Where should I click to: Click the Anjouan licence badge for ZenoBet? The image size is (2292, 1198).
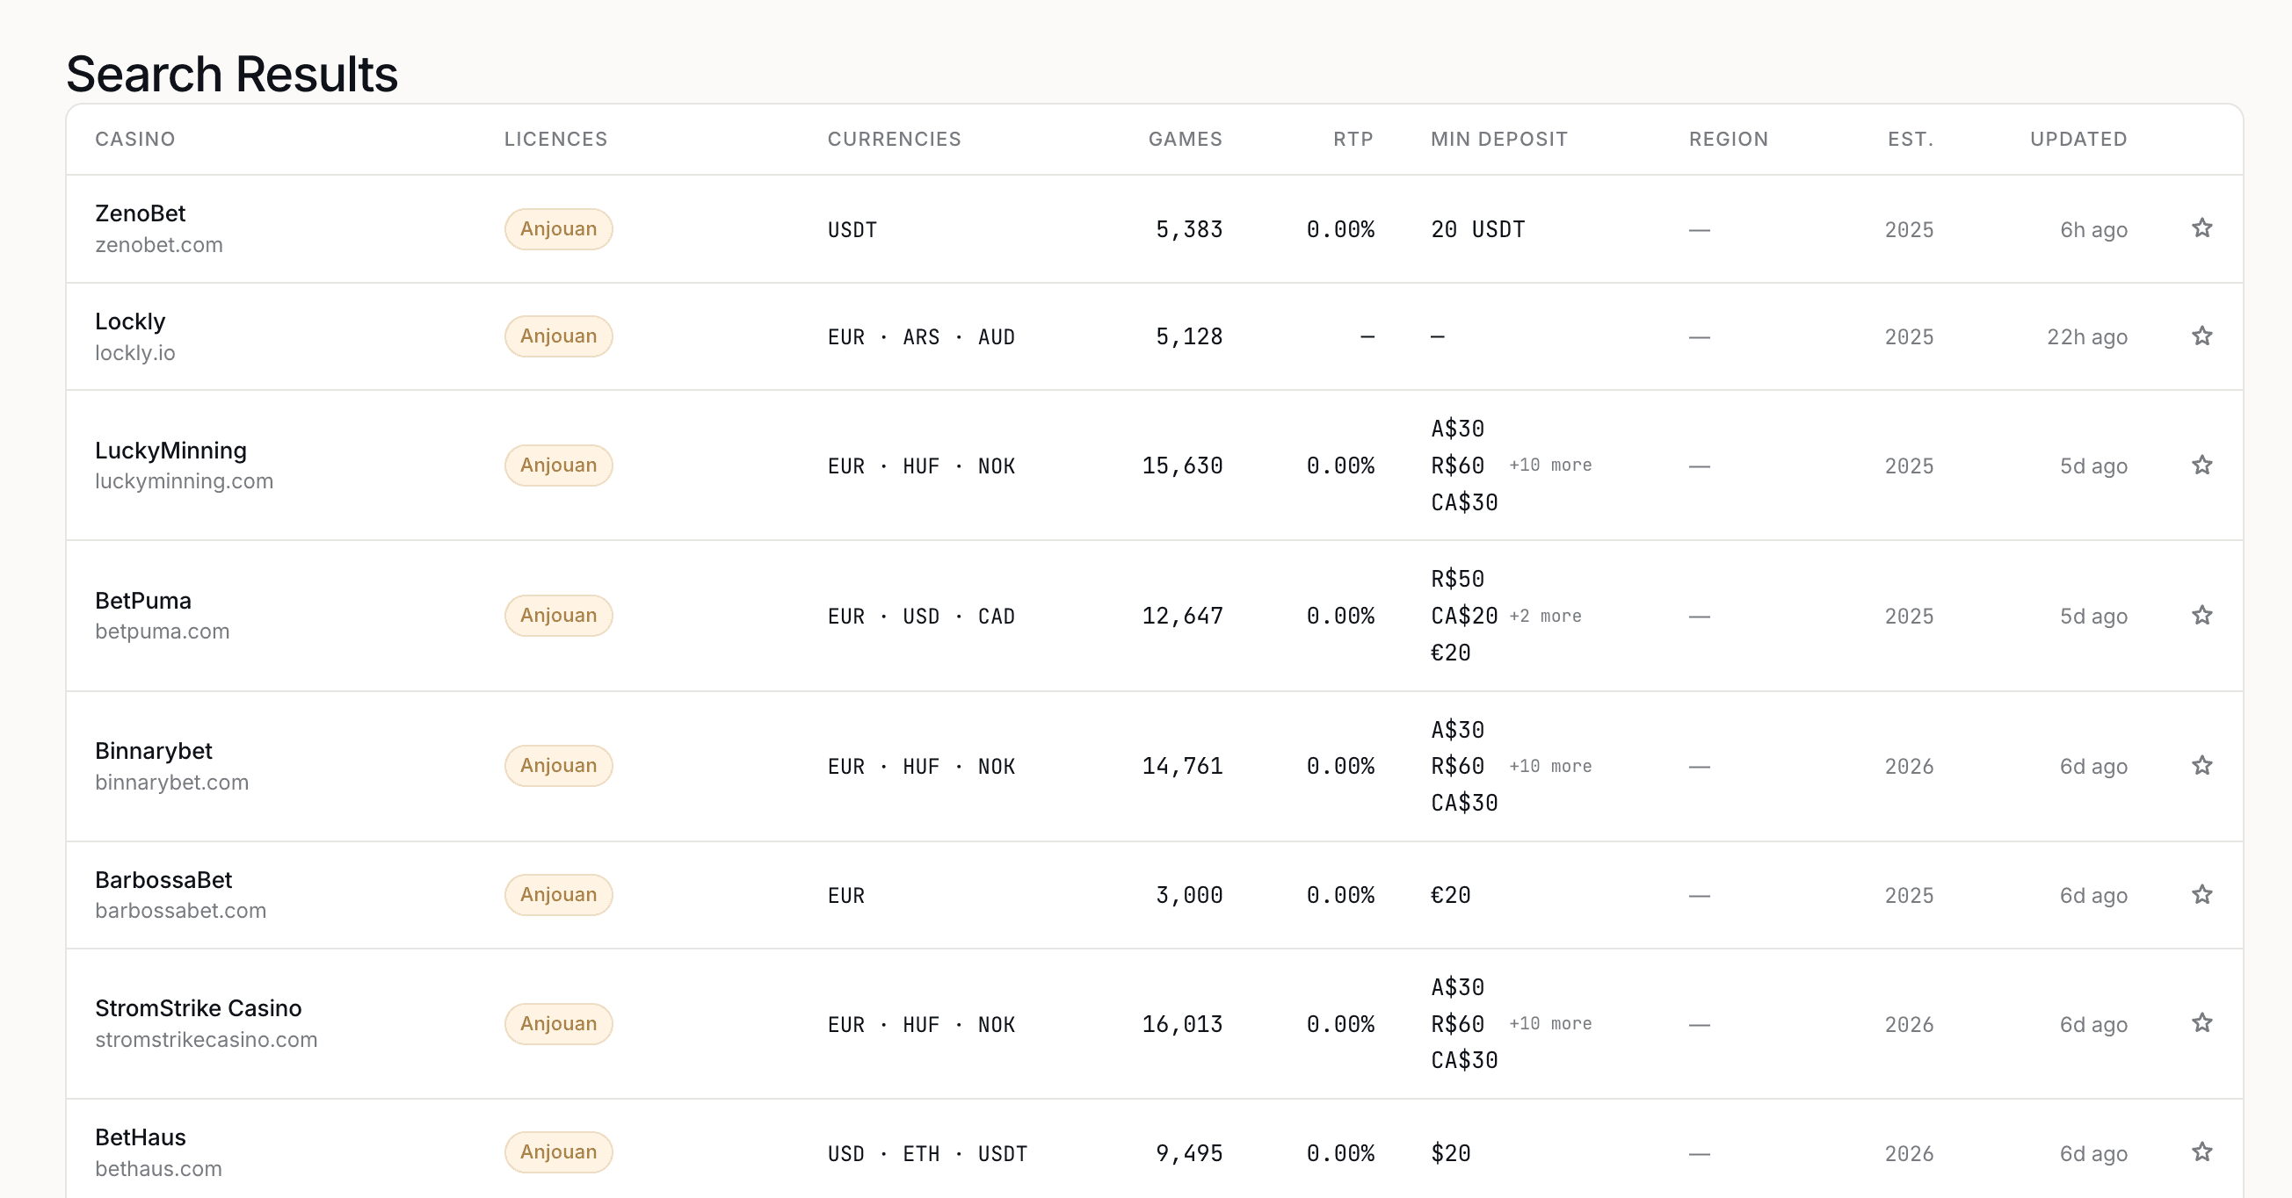559,229
